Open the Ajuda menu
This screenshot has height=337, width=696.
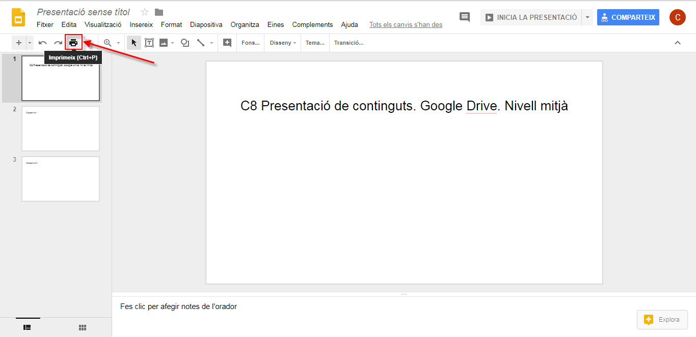(x=350, y=24)
